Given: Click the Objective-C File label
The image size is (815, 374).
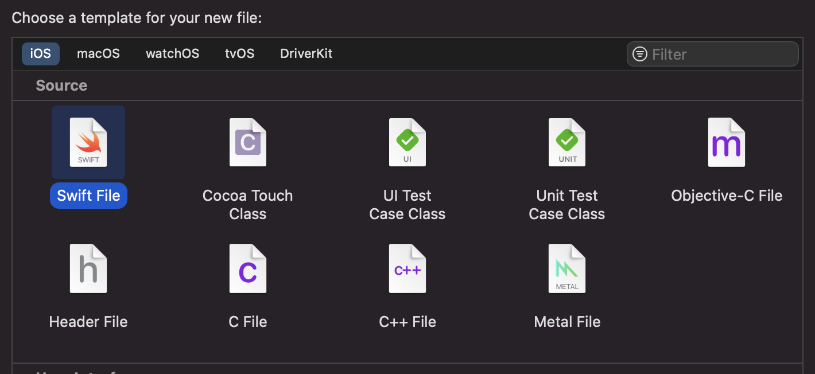Looking at the screenshot, I should 727,196.
